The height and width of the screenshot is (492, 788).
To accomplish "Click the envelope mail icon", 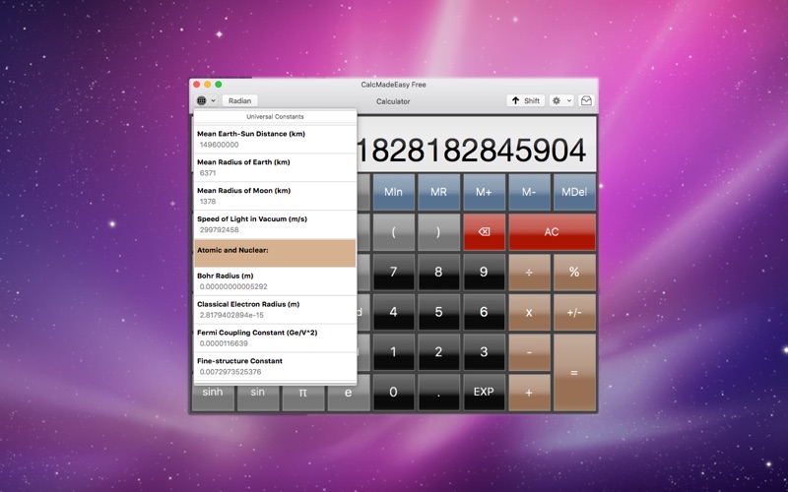I will [586, 100].
